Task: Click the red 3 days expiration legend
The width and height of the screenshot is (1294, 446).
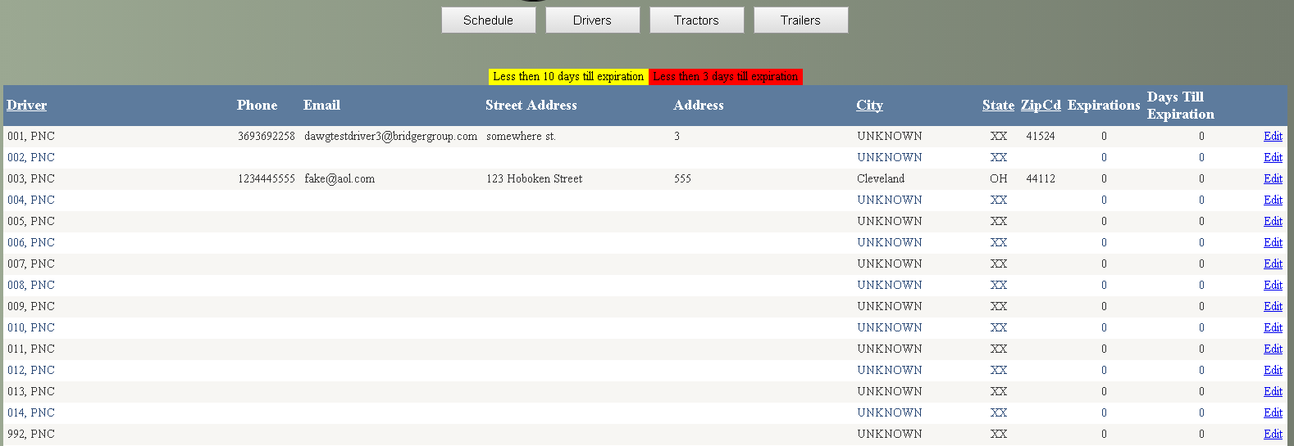Action: [726, 76]
